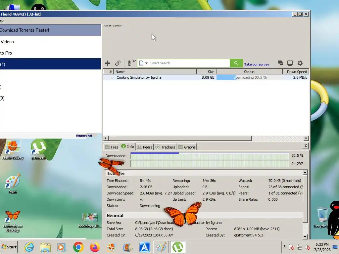The height and width of the screenshot is (254, 339).
Task: Click the document icon in the Smart Search box
Action: 141,63
